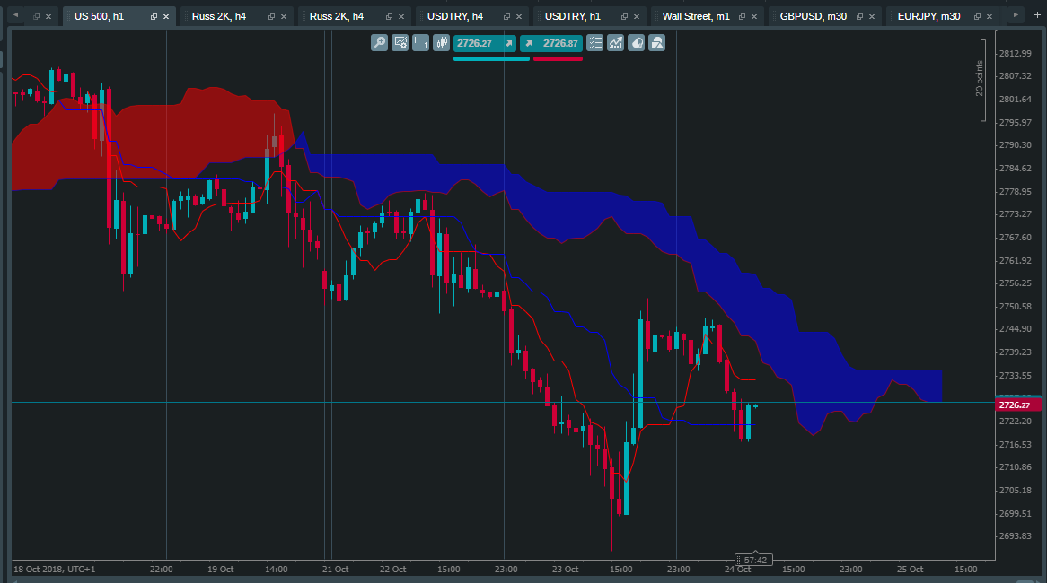The width and height of the screenshot is (1047, 583).
Task: Close the Wall Street, m1 tab
Action: click(x=754, y=17)
